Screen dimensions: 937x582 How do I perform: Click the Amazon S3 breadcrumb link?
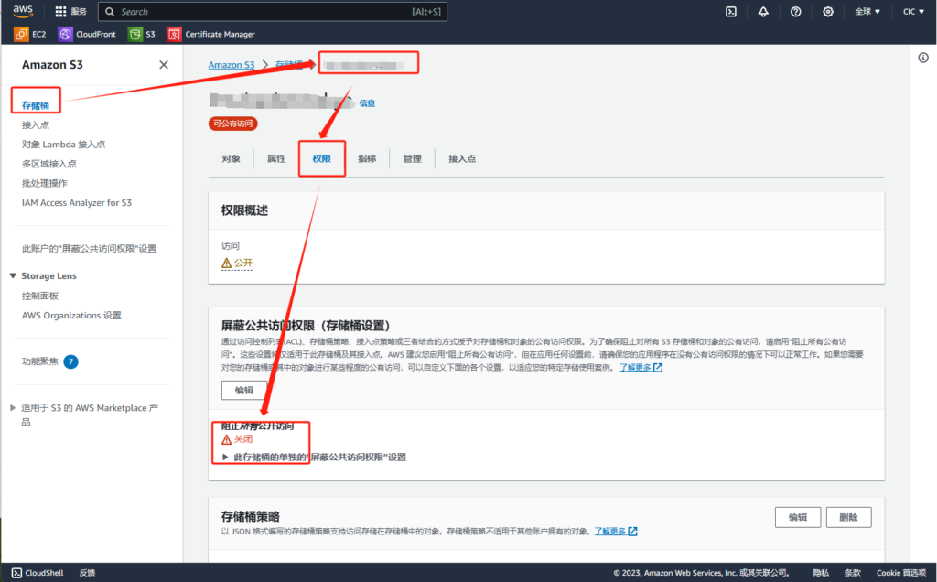232,65
